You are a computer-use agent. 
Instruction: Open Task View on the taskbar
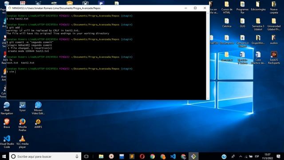click(87, 156)
